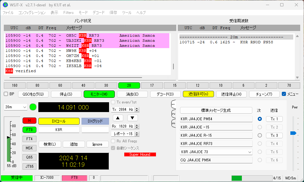Viewport: 304px width, 182px height.
Task: Click the 検索(L) lookup button
Action: [50, 144]
